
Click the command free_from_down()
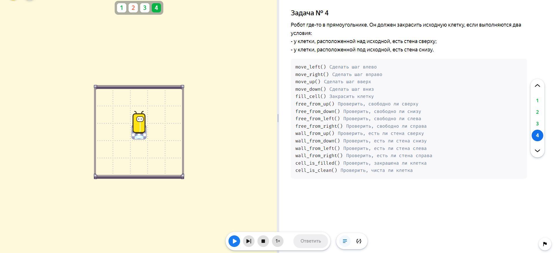pyautogui.click(x=318, y=111)
